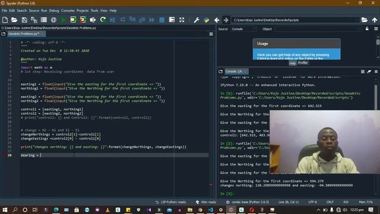Open the Debug menu

coord(54,11)
